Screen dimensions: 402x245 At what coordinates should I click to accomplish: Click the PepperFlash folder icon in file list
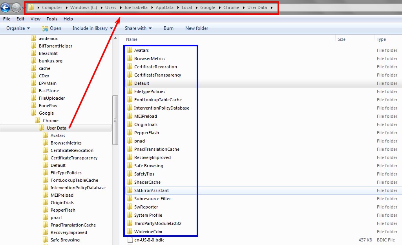(130, 133)
